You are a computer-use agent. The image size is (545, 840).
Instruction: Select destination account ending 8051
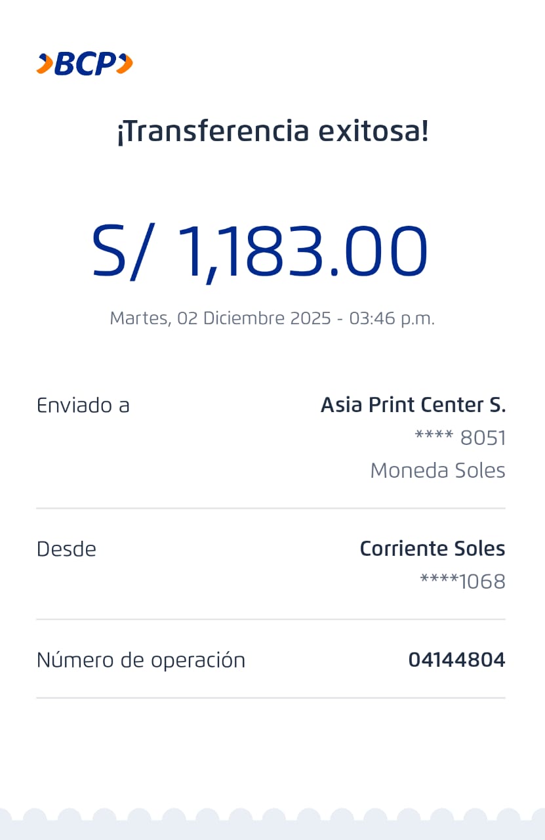click(x=460, y=438)
